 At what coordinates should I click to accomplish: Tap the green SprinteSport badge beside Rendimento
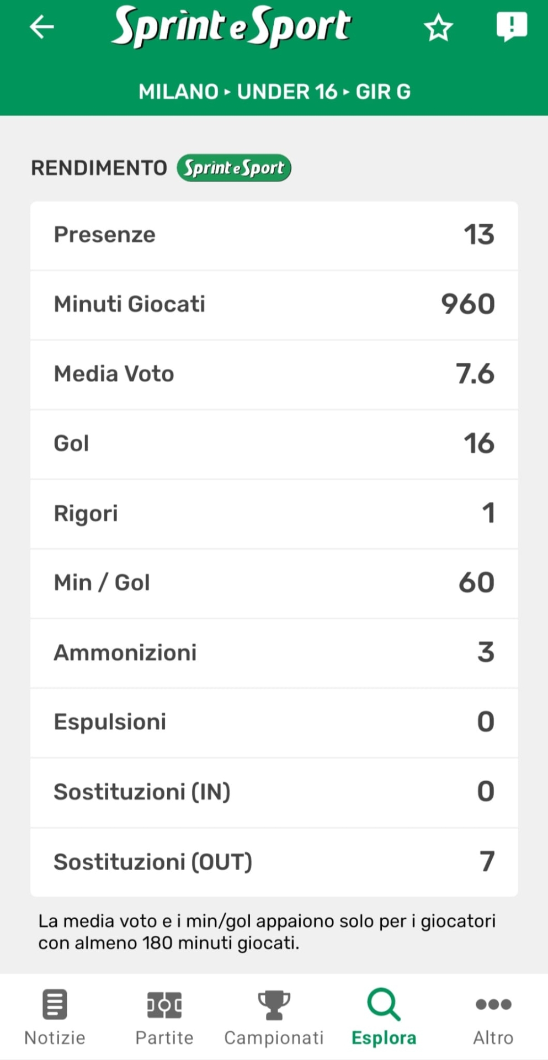234,168
